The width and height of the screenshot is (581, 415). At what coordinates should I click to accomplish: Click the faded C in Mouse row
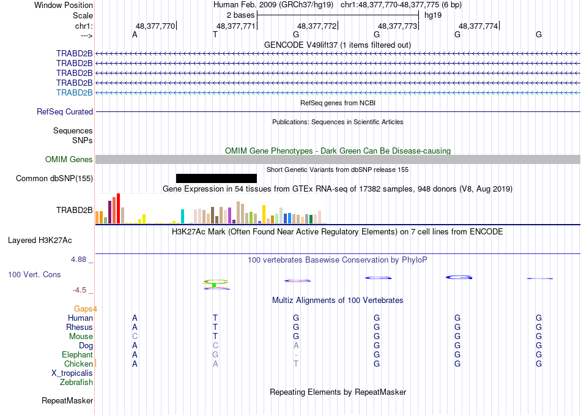click(x=135, y=337)
